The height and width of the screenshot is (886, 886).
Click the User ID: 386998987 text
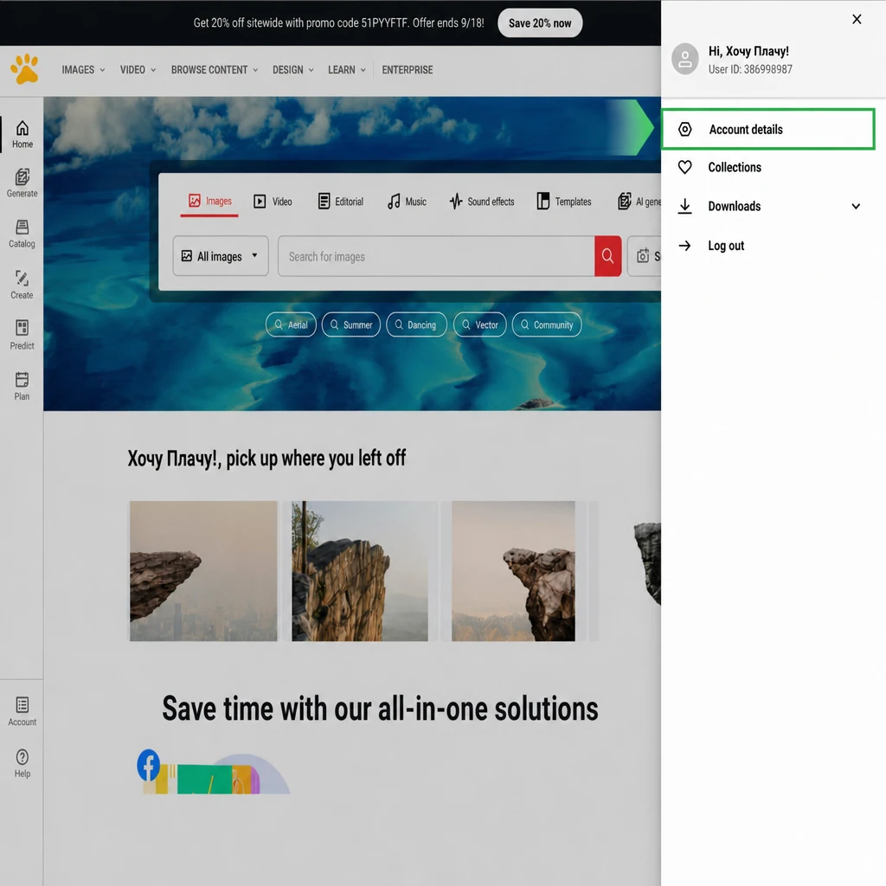pos(750,69)
